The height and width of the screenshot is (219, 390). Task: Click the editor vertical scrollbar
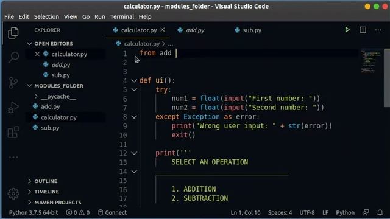point(387,78)
